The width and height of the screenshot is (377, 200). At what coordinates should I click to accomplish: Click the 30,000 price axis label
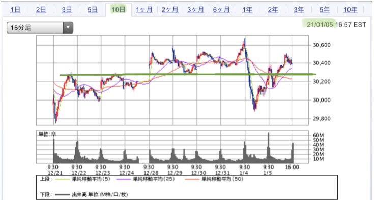(x=322, y=100)
